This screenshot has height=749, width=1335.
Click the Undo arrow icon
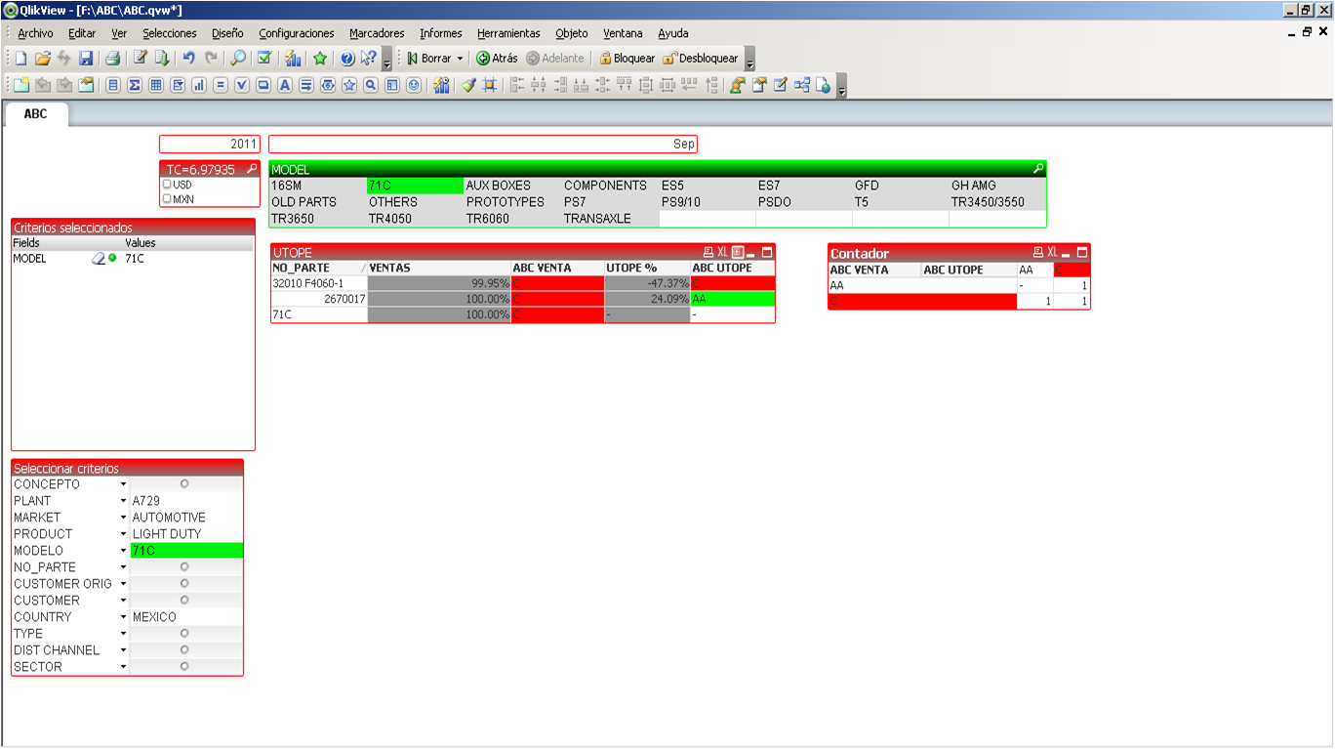(189, 59)
